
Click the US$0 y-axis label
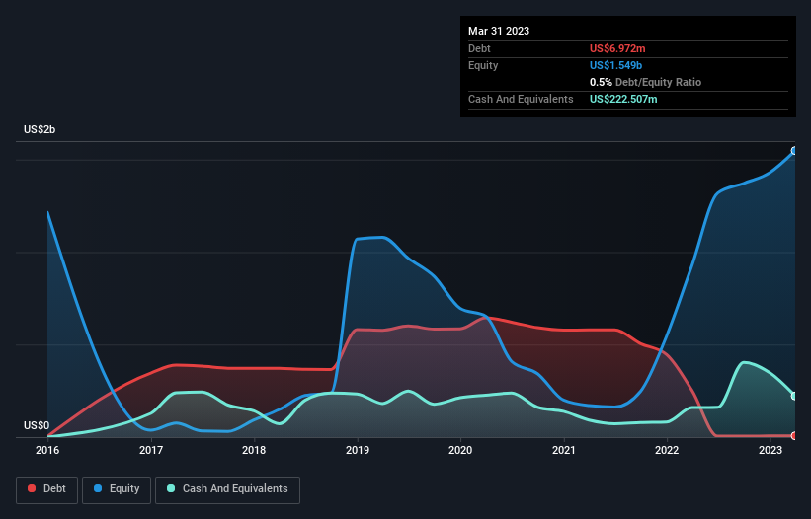click(37, 425)
